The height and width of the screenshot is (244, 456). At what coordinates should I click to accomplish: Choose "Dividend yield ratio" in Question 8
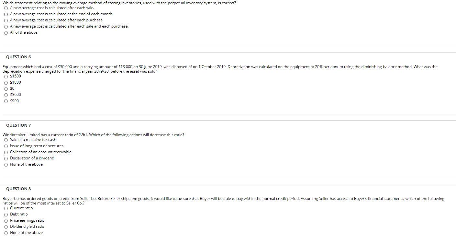pyautogui.click(x=6, y=227)
